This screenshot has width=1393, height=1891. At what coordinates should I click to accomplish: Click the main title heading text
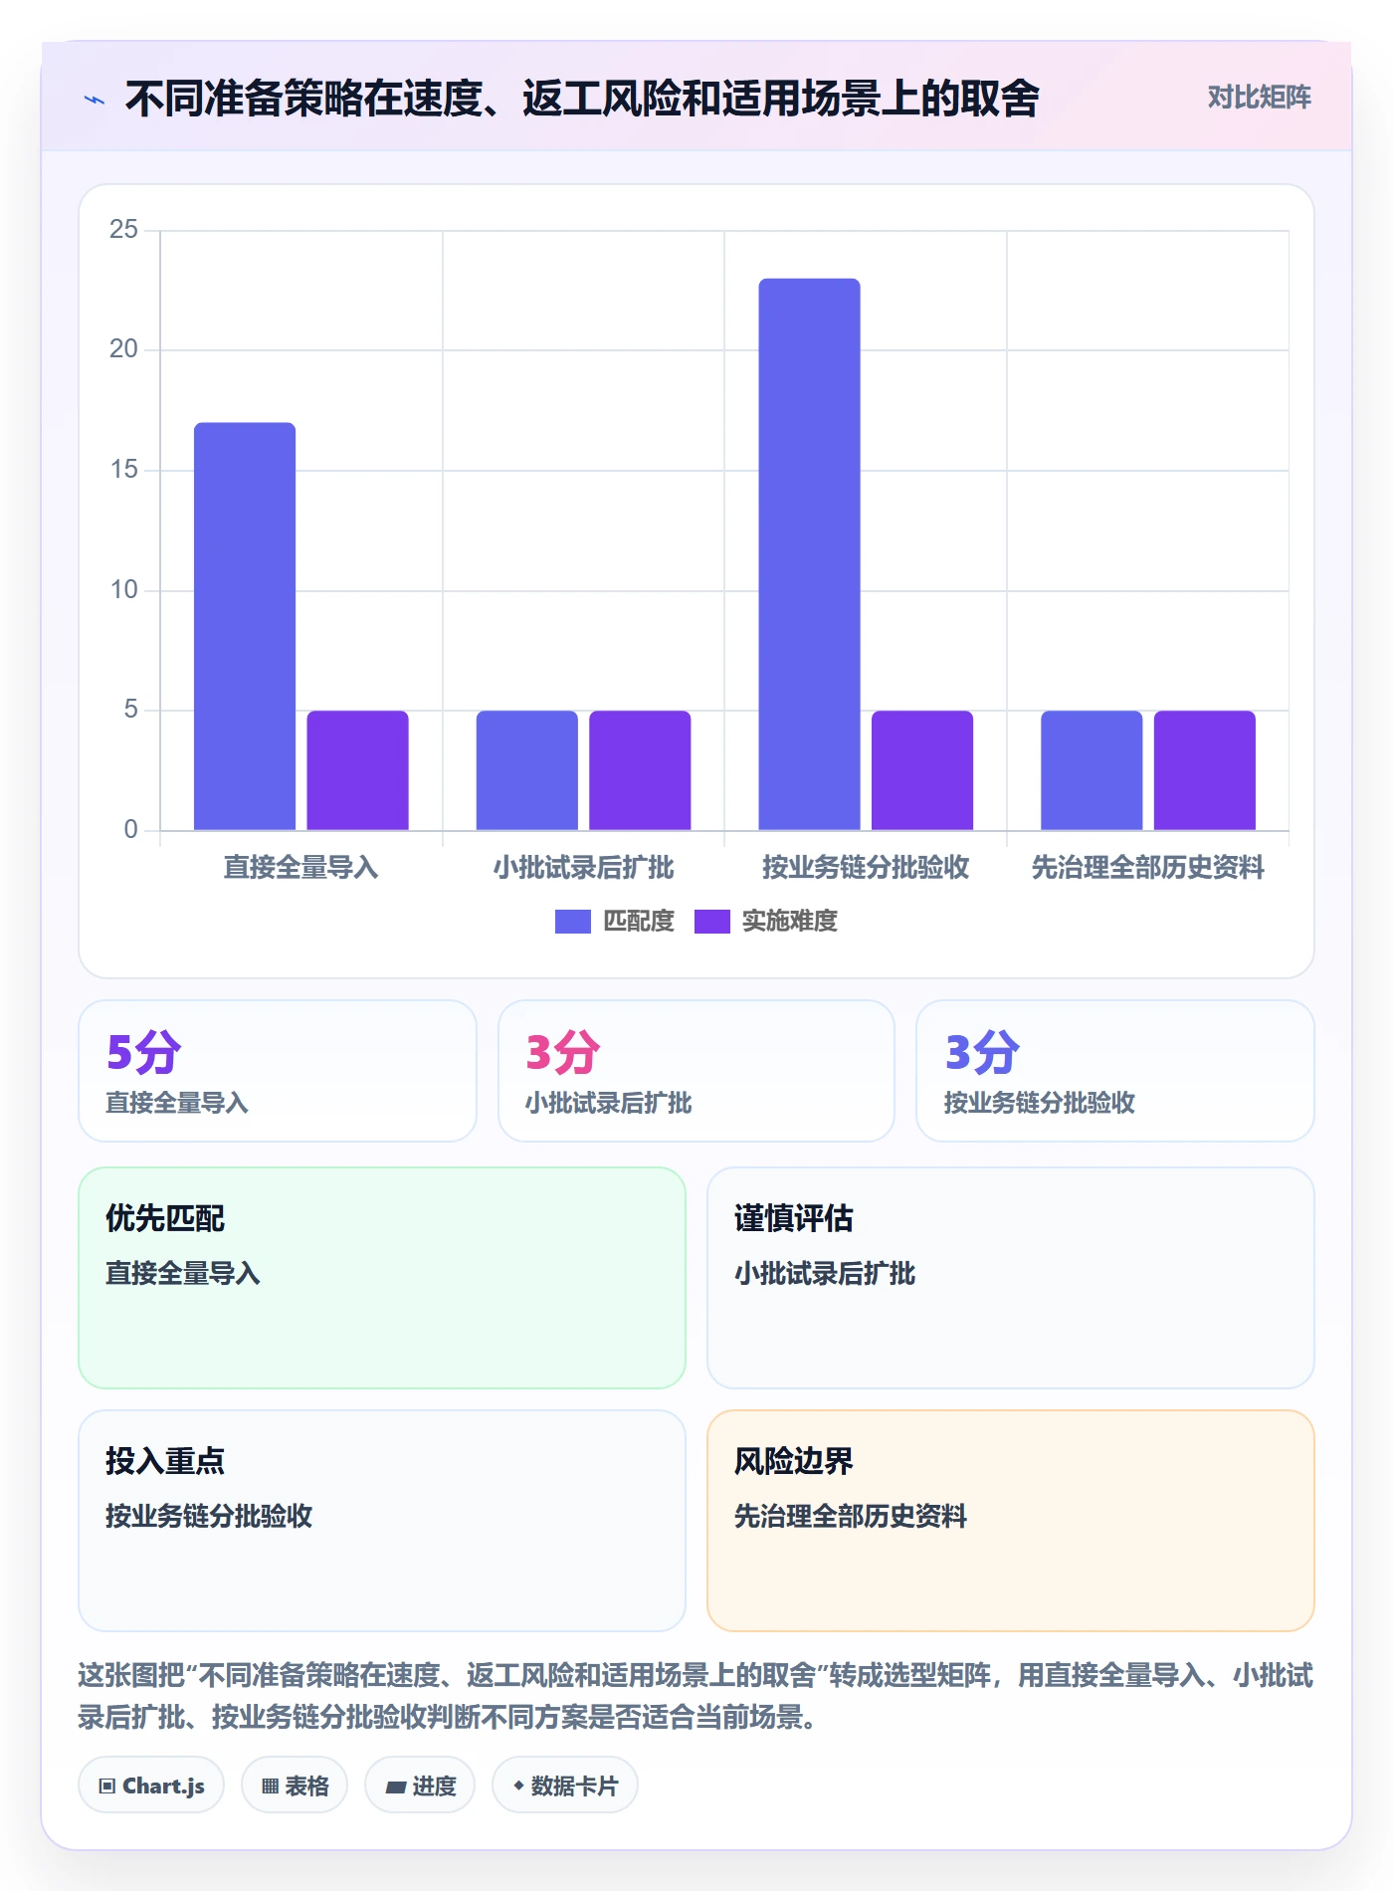[x=582, y=99]
